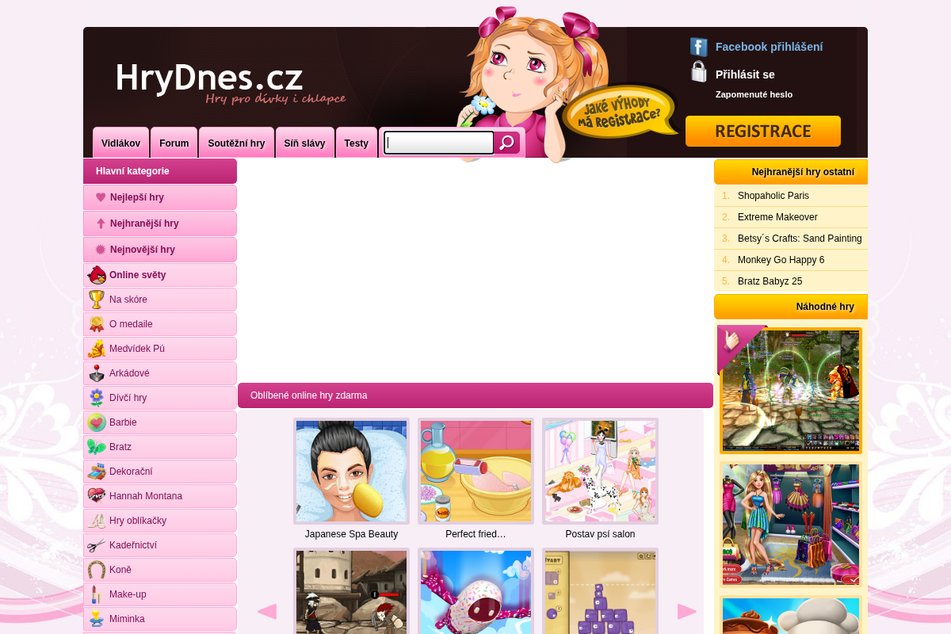Viewport: 951px width, 634px height.
Task: Click the padlock login icon
Action: (698, 72)
